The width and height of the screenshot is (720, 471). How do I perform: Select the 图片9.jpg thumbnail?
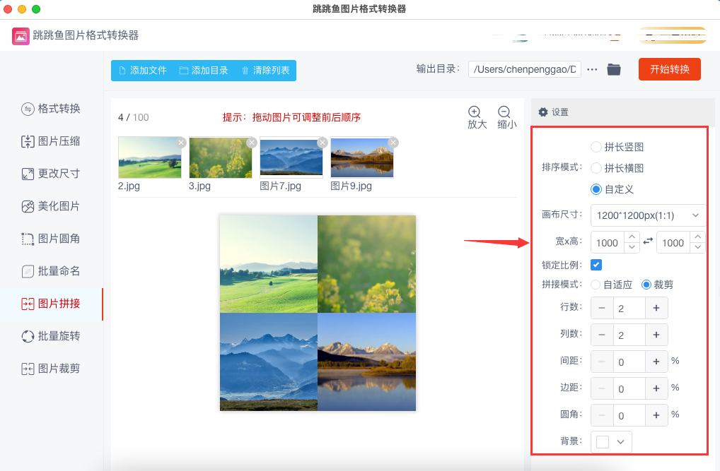pyautogui.click(x=362, y=157)
